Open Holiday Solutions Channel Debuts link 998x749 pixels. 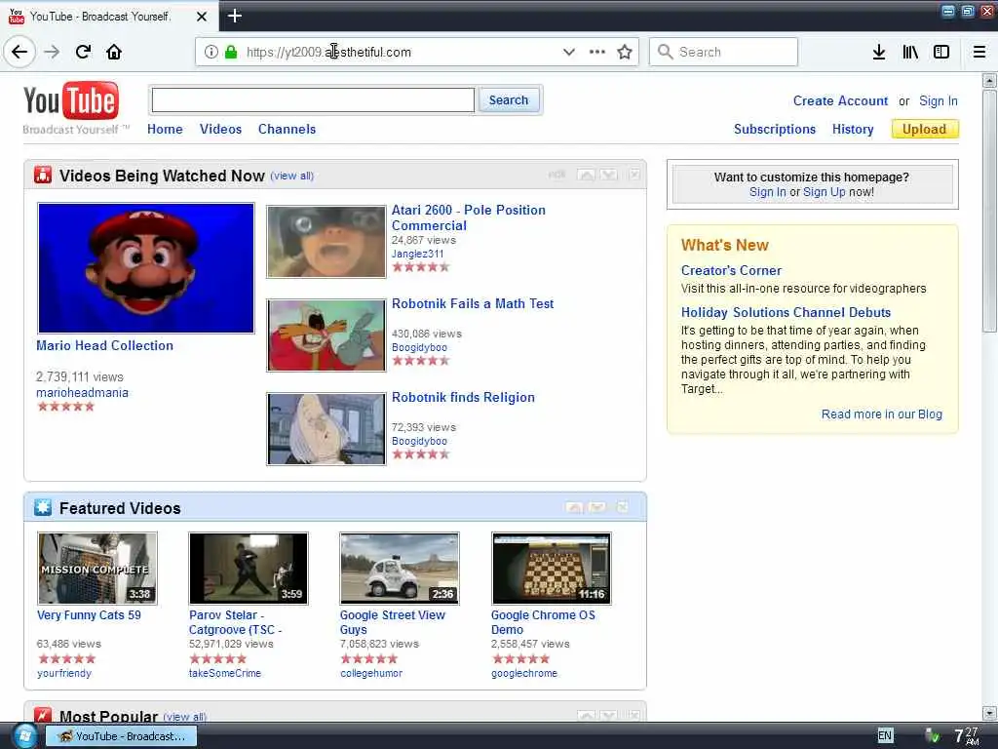[787, 312]
